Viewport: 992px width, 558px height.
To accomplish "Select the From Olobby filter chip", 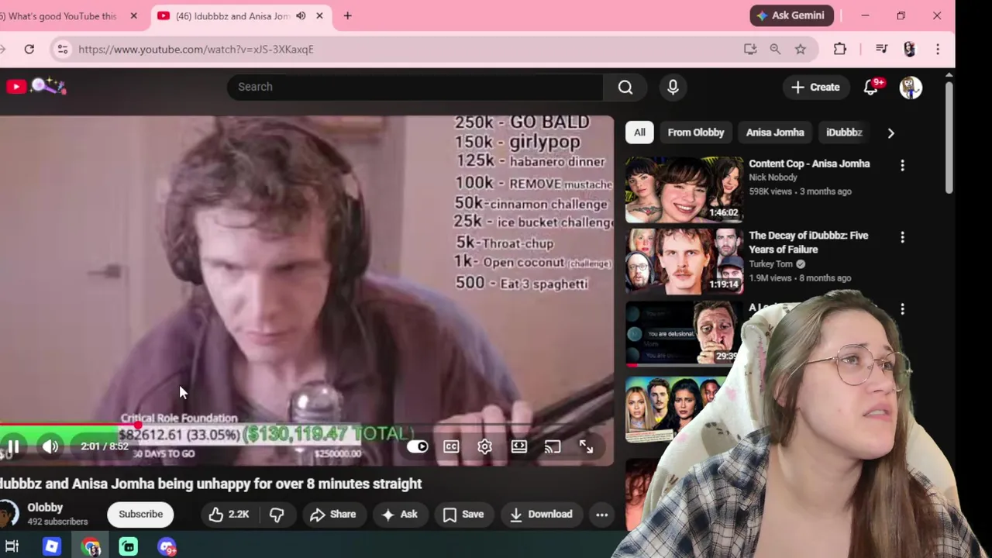I will point(696,133).
